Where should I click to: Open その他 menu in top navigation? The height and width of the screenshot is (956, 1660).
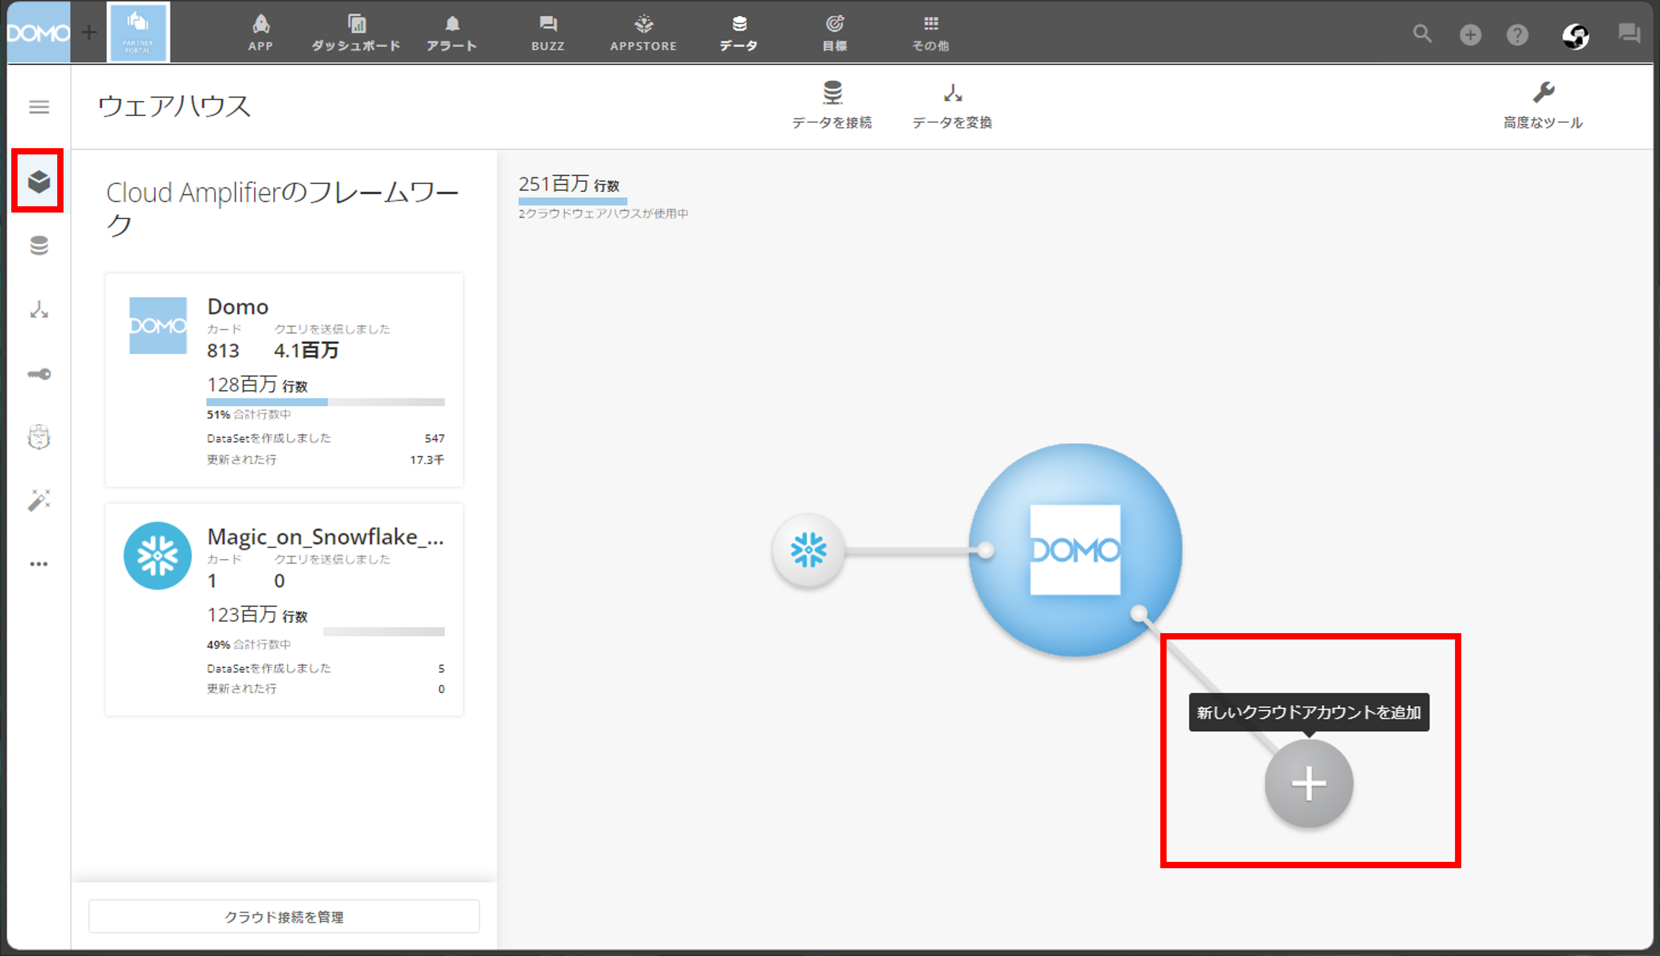click(x=931, y=33)
